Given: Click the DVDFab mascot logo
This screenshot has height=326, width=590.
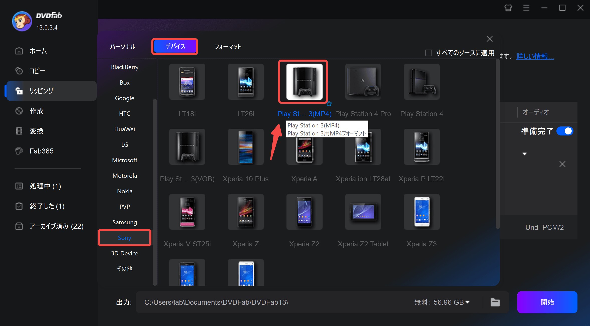Looking at the screenshot, I should 22,21.
